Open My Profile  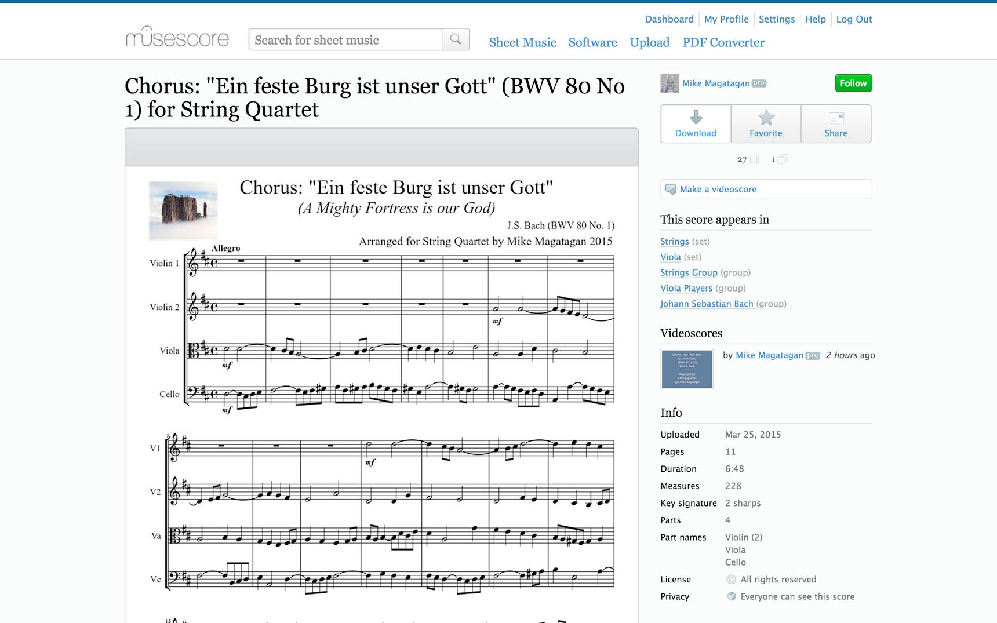726,19
